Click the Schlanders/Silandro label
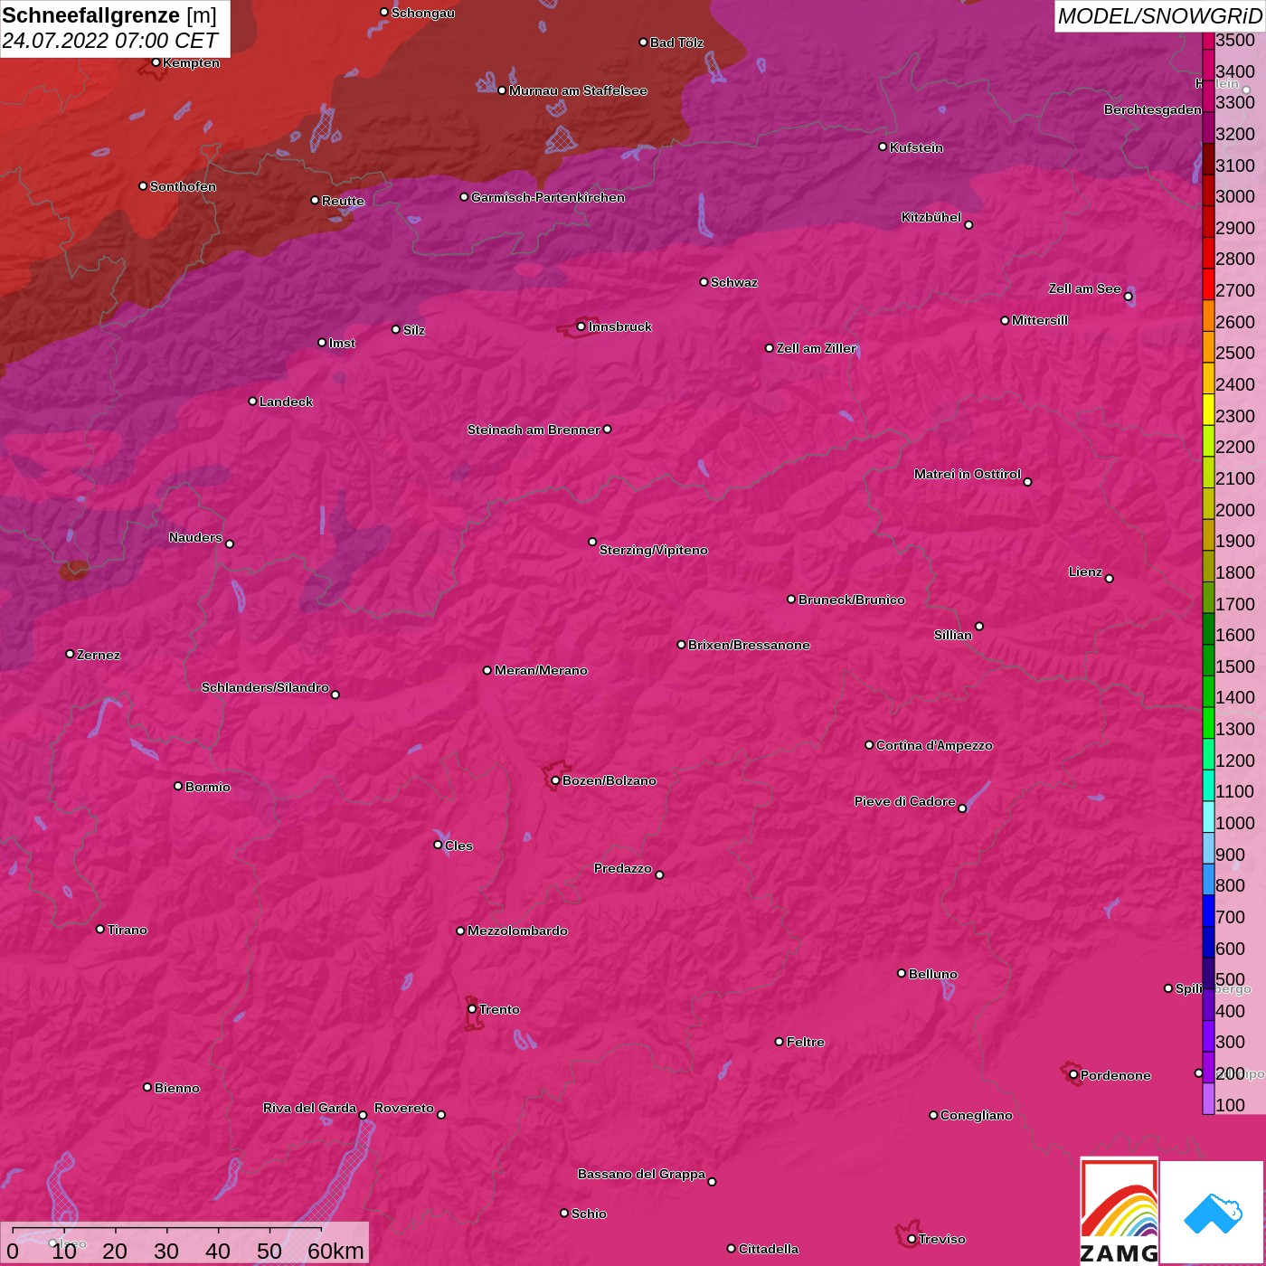This screenshot has width=1266, height=1266. pos(265,687)
